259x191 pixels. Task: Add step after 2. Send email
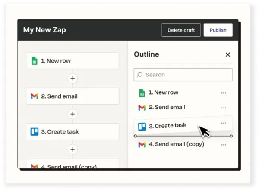(73, 114)
